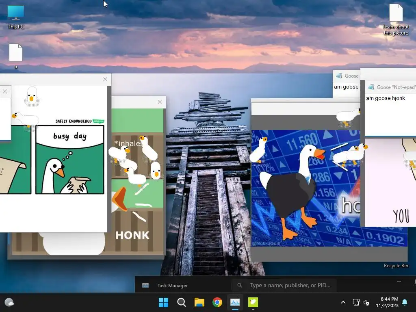Close the small window at the left edge
Viewport: 416px width, 312px height.
pyautogui.click(x=5, y=91)
